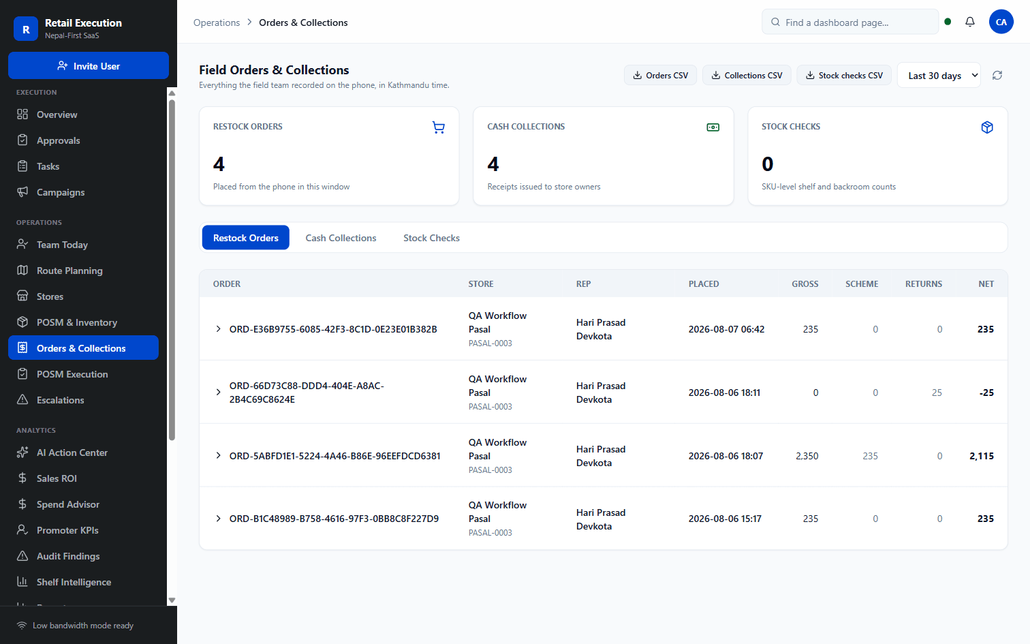Click net value -25

point(986,393)
